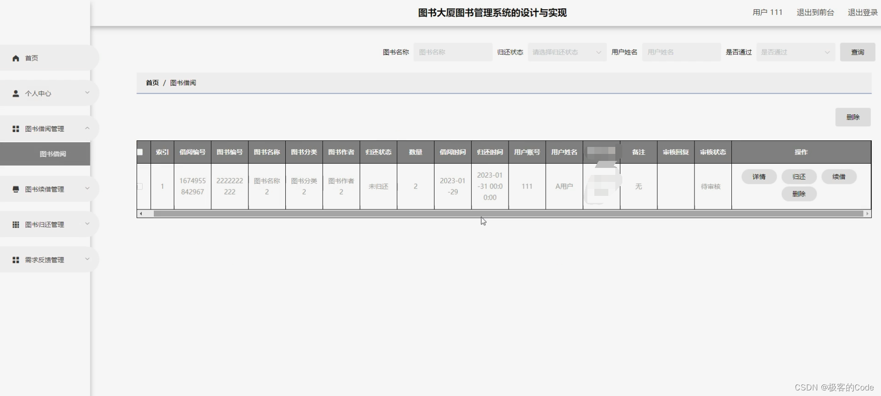Screen dimensions: 881x396
Task: Click the icon beside 图书续借管理
Action: pos(16,189)
